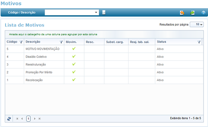Viewport: 208px width, 127px height.
Task: Click the orange back arrow icon
Action: 182,13
